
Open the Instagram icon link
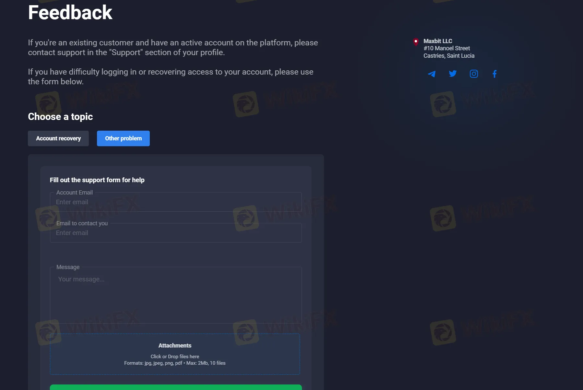tap(474, 74)
